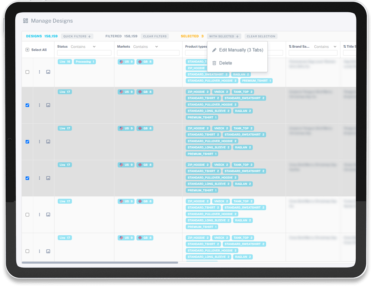This screenshot has height=286, width=371.
Task: Click the image icon of the second checked row
Action: (48, 142)
